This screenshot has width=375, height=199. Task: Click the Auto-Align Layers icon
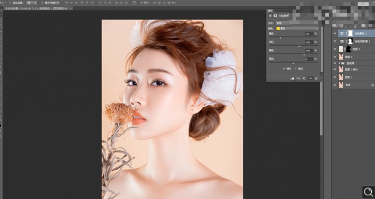tap(134, 3)
